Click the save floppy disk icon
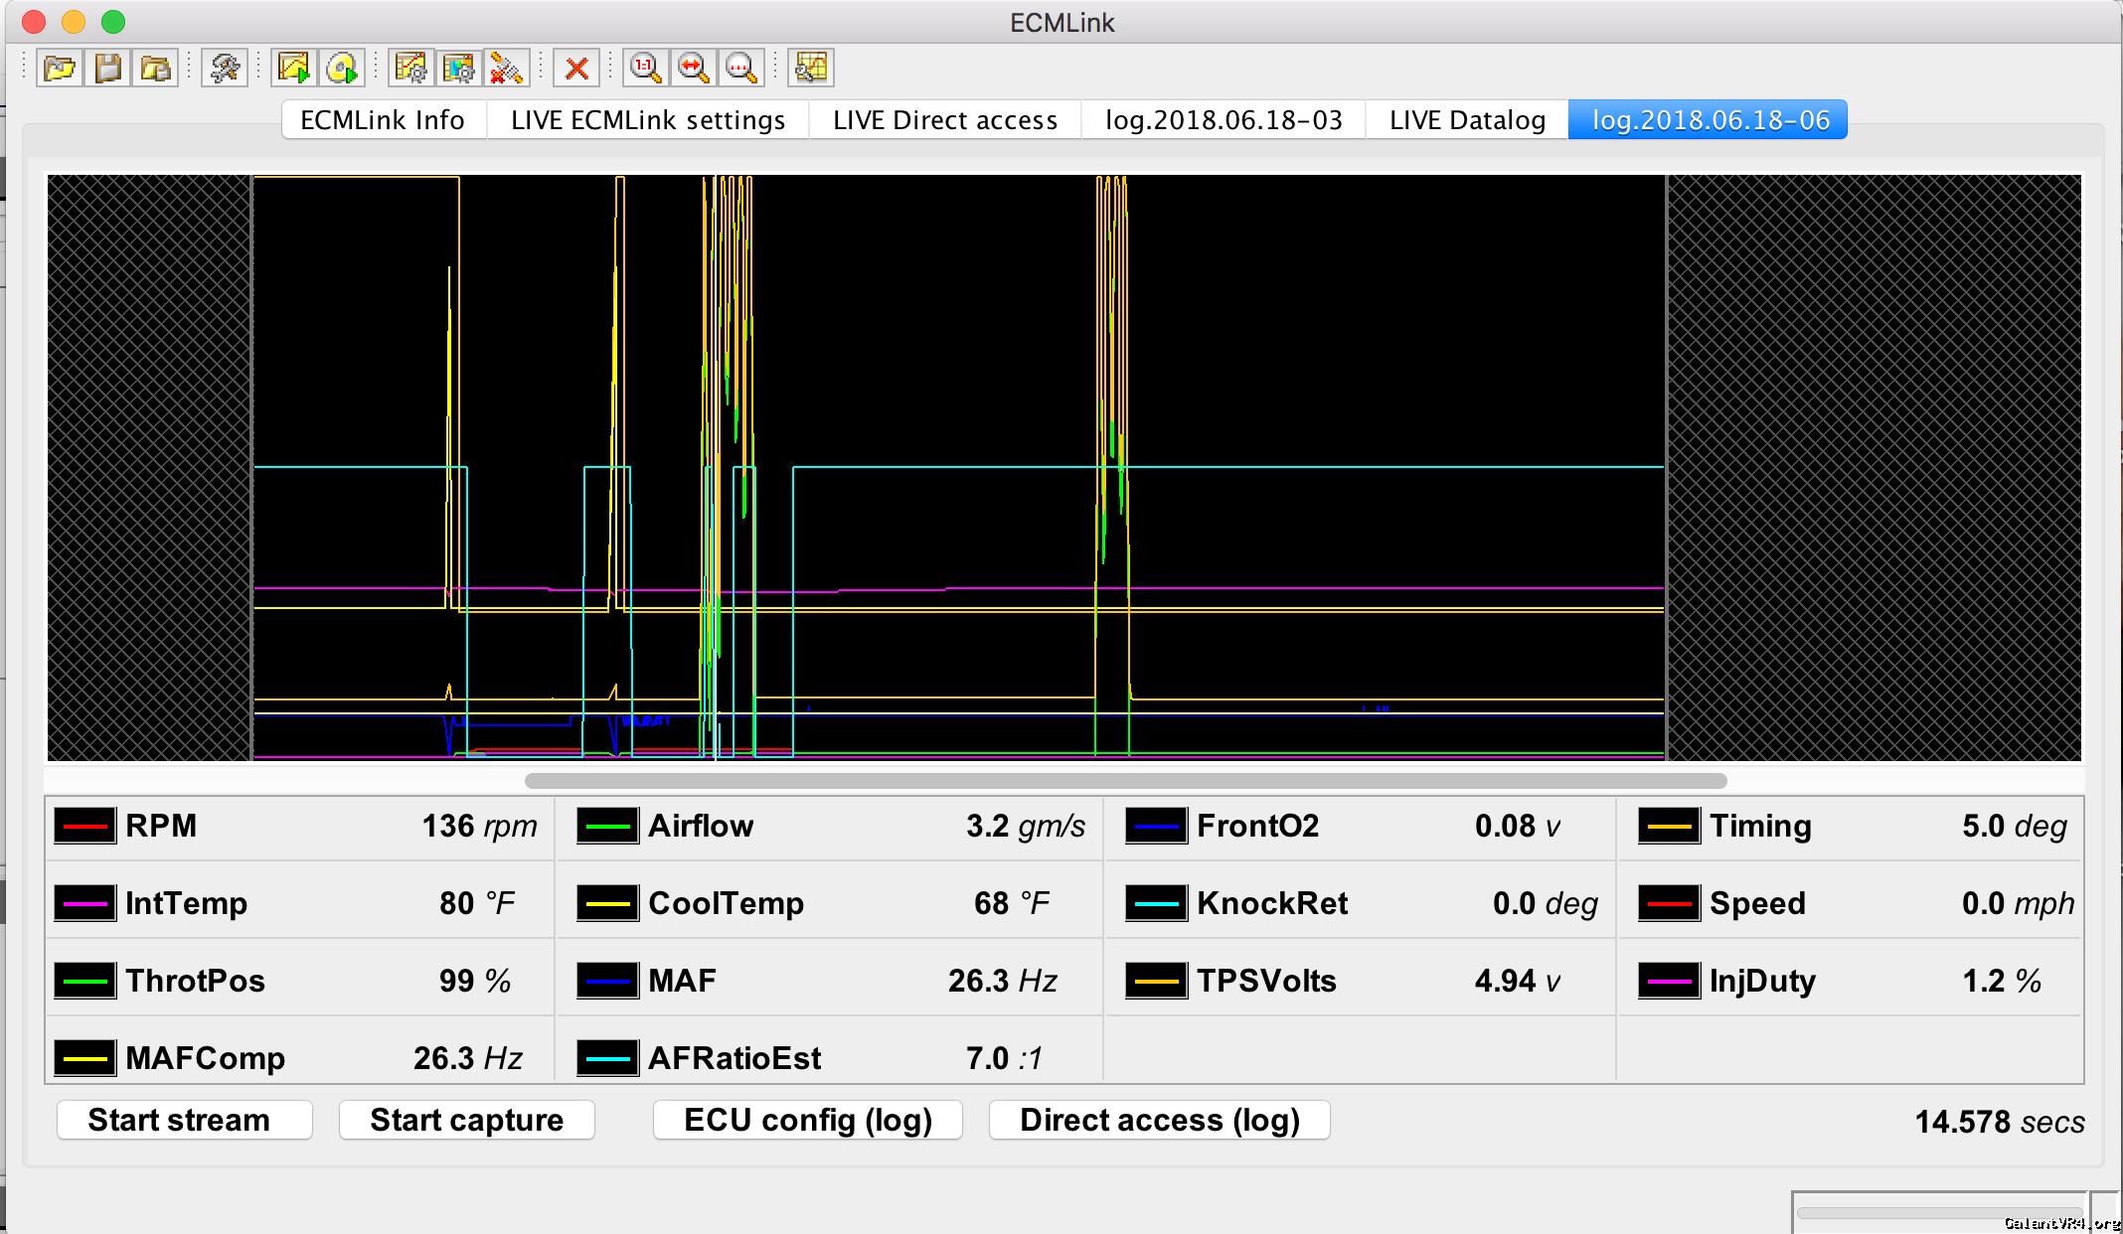Image resolution: width=2123 pixels, height=1234 pixels. coord(108,69)
